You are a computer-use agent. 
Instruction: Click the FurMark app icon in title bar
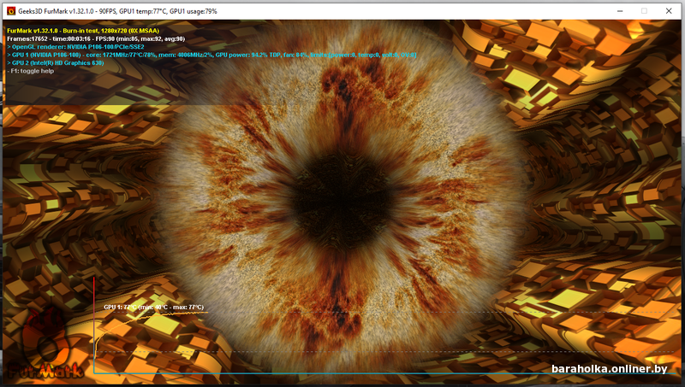[x=10, y=10]
